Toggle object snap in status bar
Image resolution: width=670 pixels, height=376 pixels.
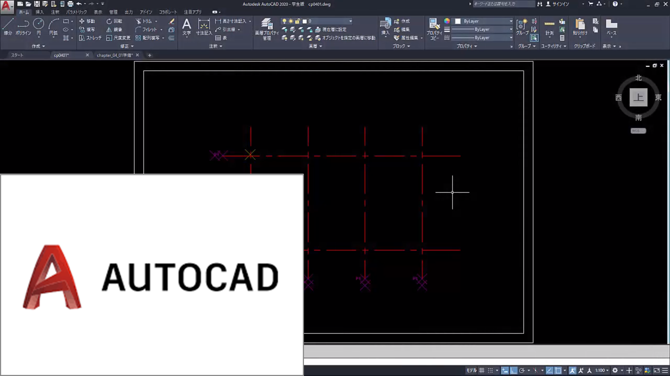558,370
